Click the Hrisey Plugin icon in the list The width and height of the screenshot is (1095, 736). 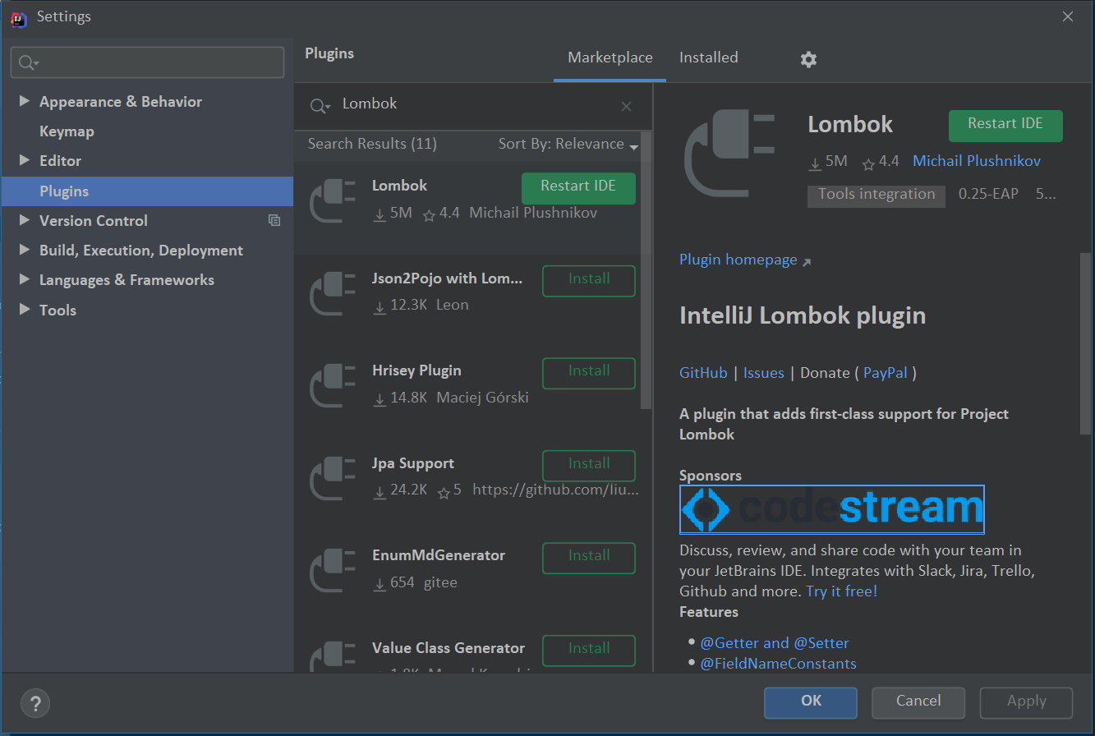coord(333,386)
